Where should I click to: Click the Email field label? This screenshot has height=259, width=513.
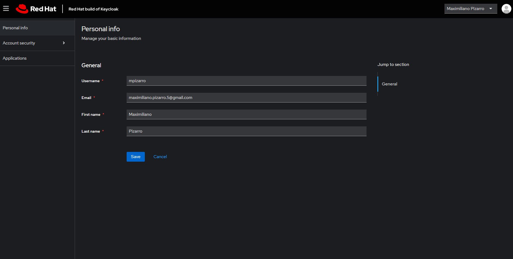[x=86, y=98]
